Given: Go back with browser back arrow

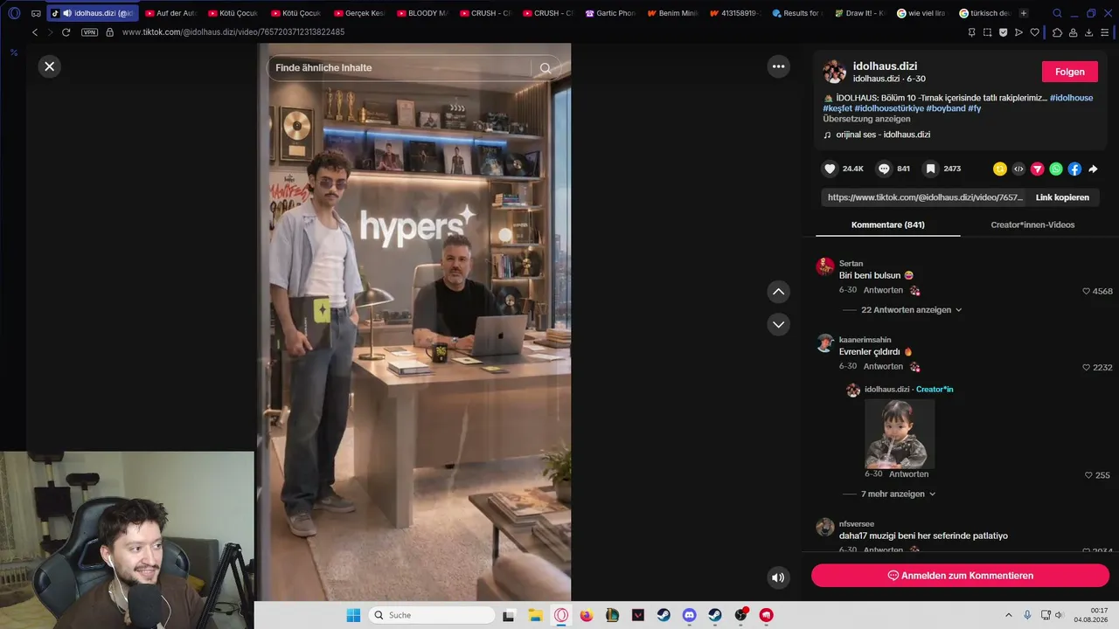Looking at the screenshot, I should click(x=35, y=32).
